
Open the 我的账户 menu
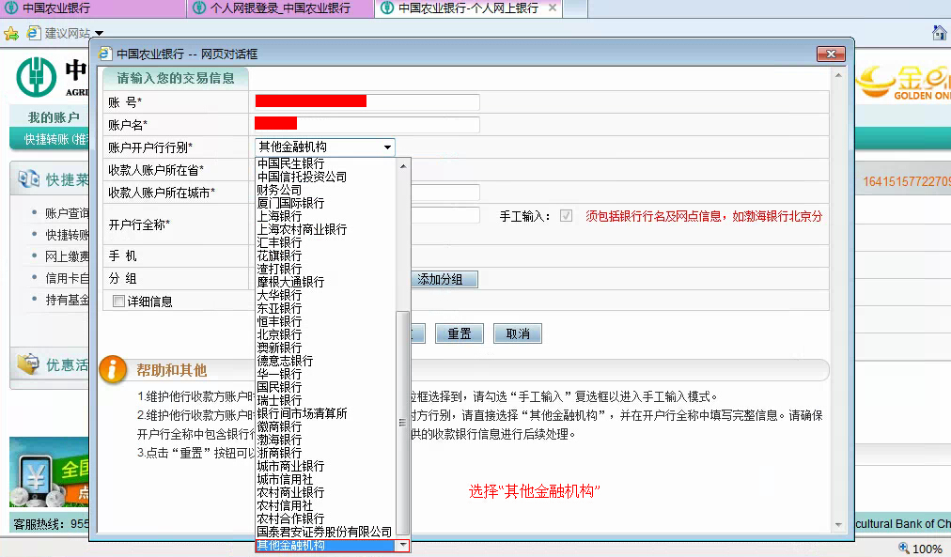point(54,117)
